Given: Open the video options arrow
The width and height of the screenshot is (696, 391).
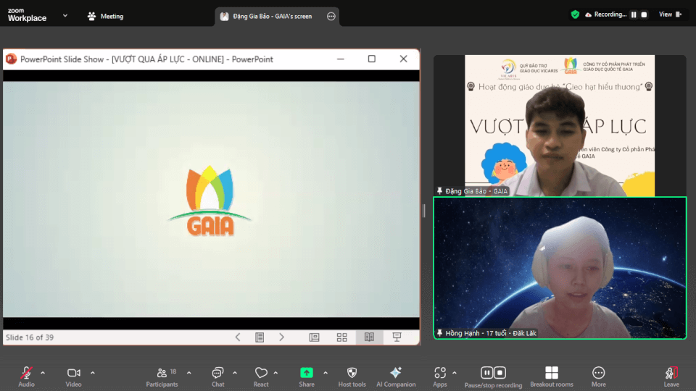Looking at the screenshot, I should tap(93, 373).
